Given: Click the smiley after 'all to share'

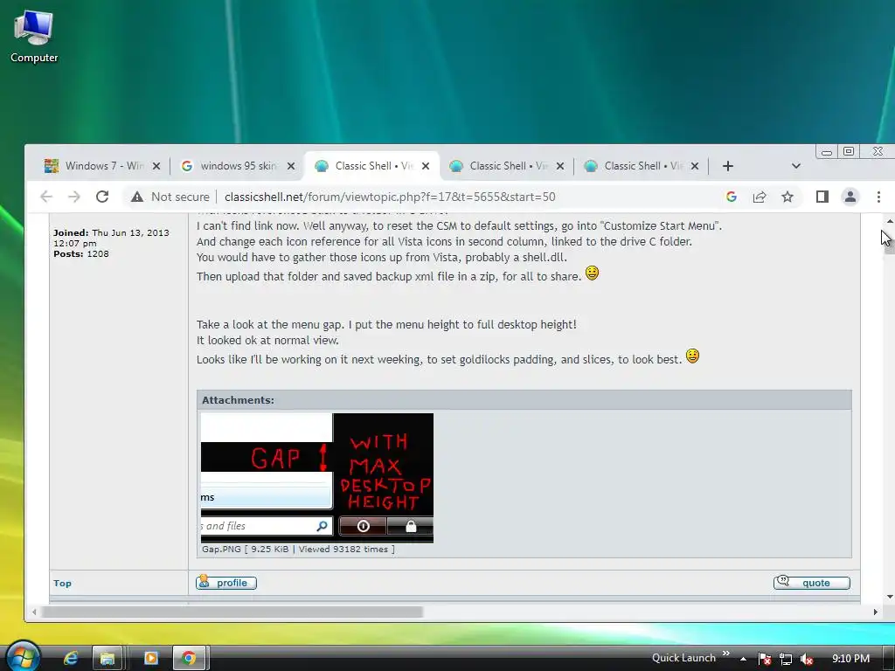Looking at the screenshot, I should 592,273.
